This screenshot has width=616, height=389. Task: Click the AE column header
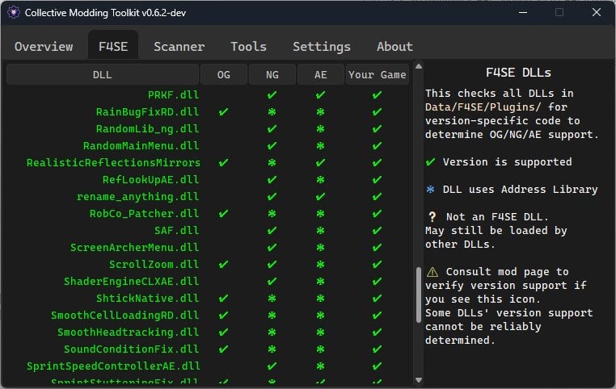pos(321,74)
